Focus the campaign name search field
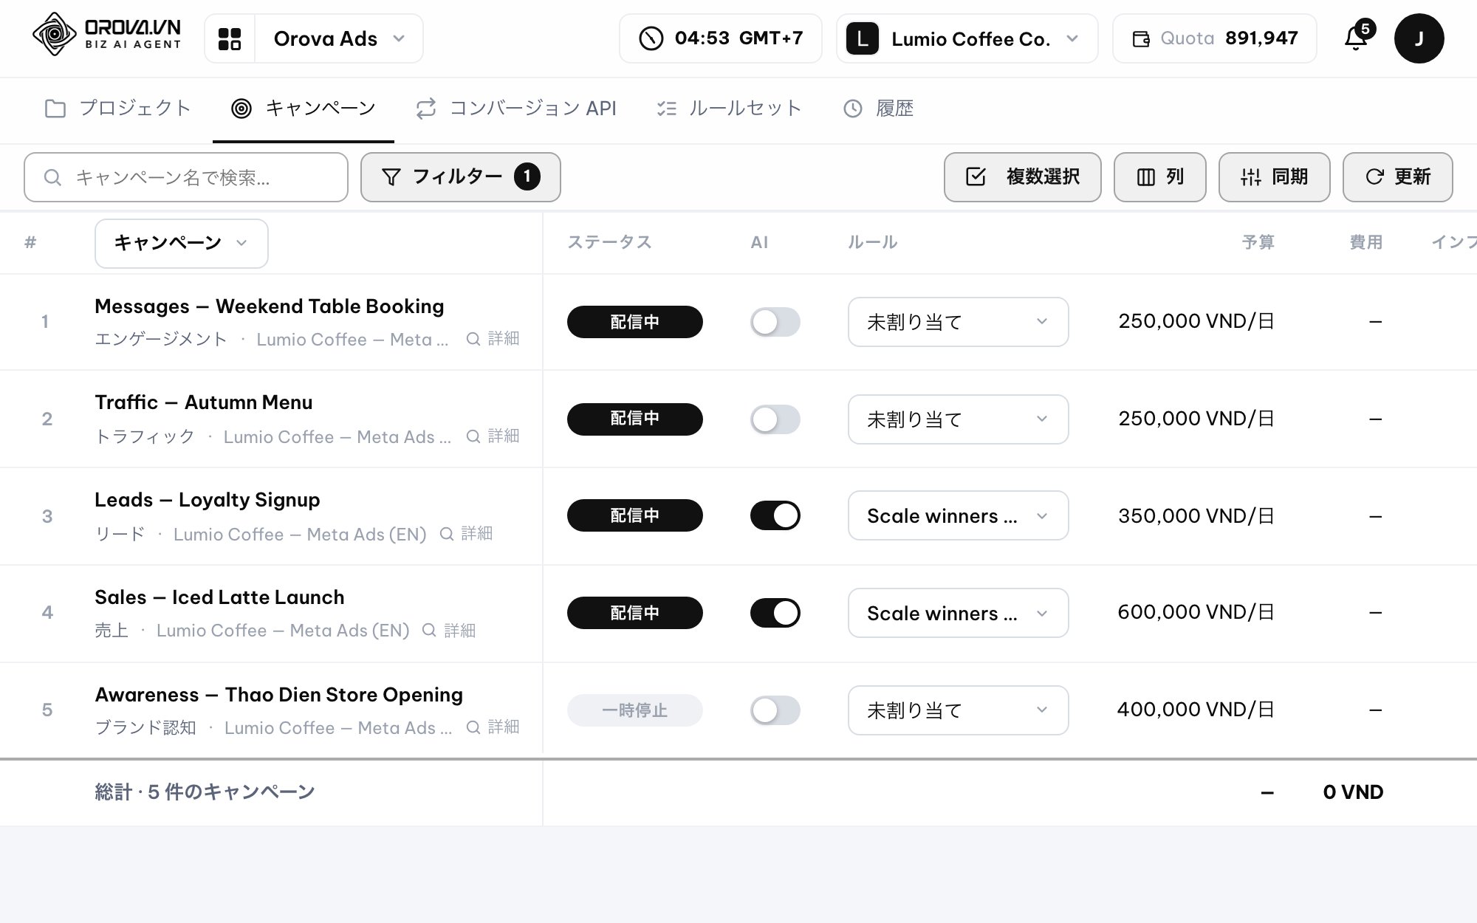 (x=186, y=177)
